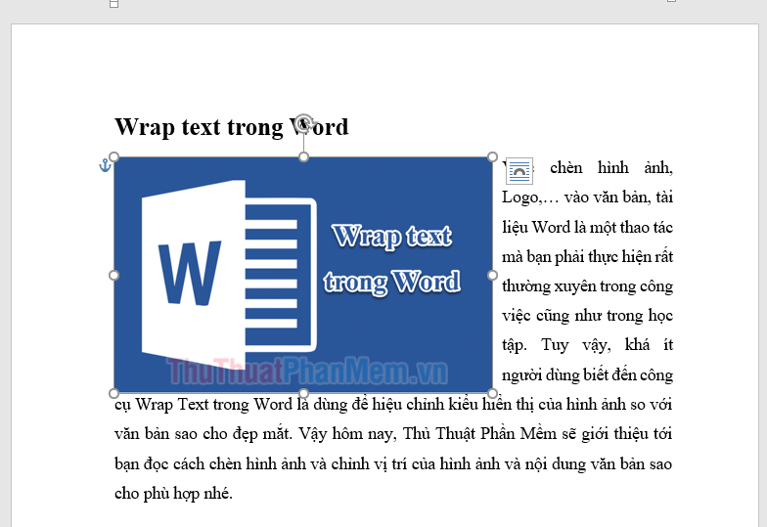Click the line "việc cũng như trong học"
The width and height of the screenshot is (767, 527).
click(x=587, y=316)
